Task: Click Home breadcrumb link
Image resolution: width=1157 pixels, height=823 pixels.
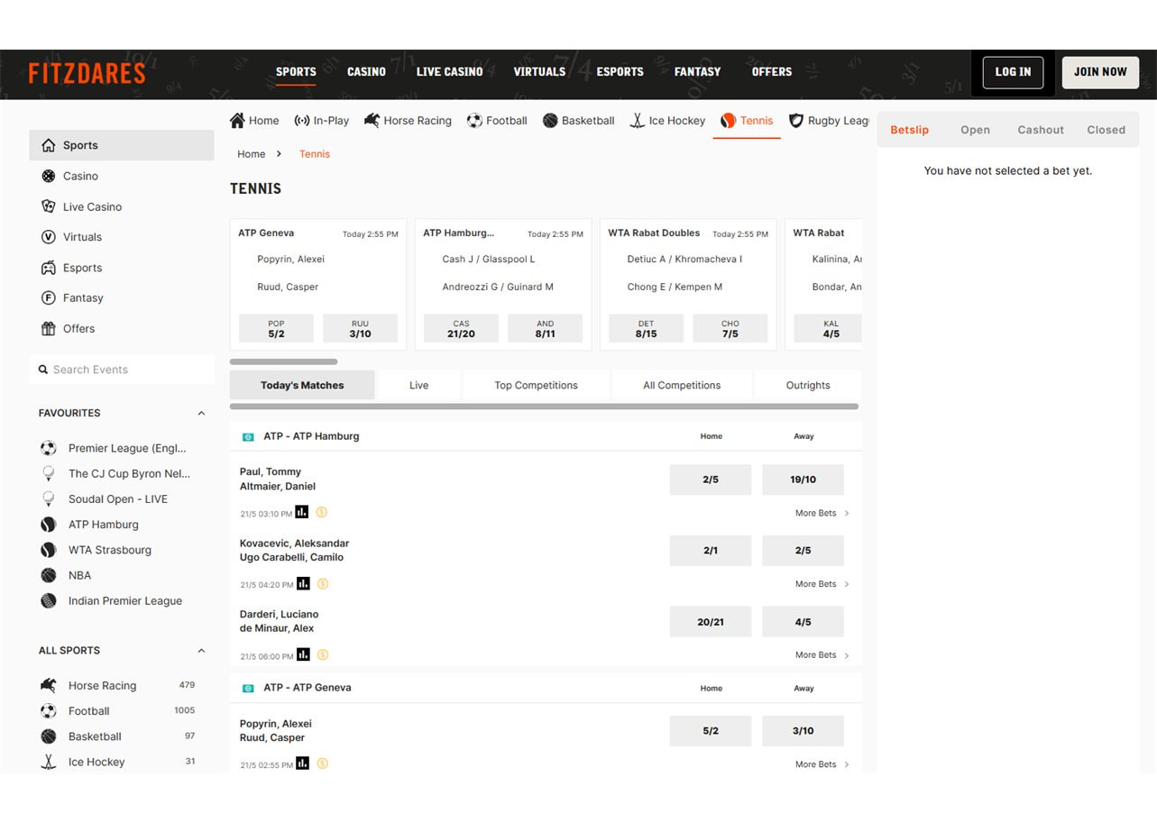Action: click(x=252, y=154)
